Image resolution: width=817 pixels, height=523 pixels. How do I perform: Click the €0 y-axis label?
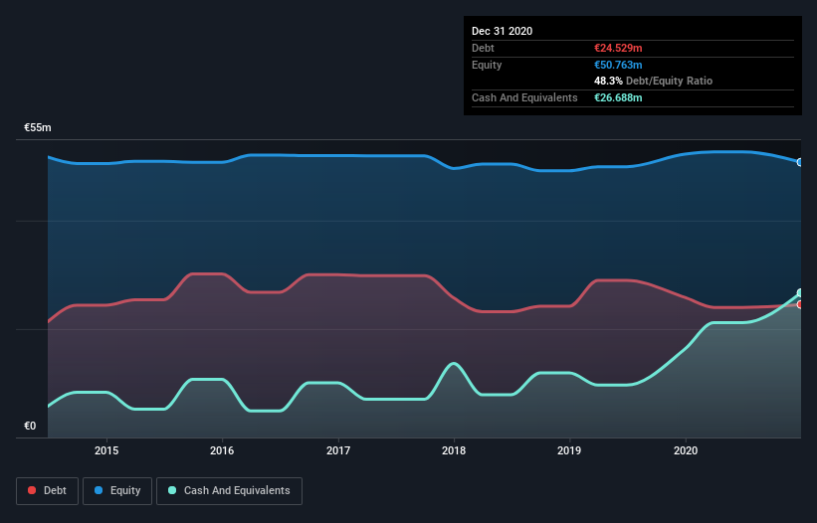click(x=30, y=426)
